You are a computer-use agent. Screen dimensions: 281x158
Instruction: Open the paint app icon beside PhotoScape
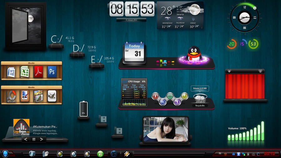pyautogui.click(x=25, y=96)
